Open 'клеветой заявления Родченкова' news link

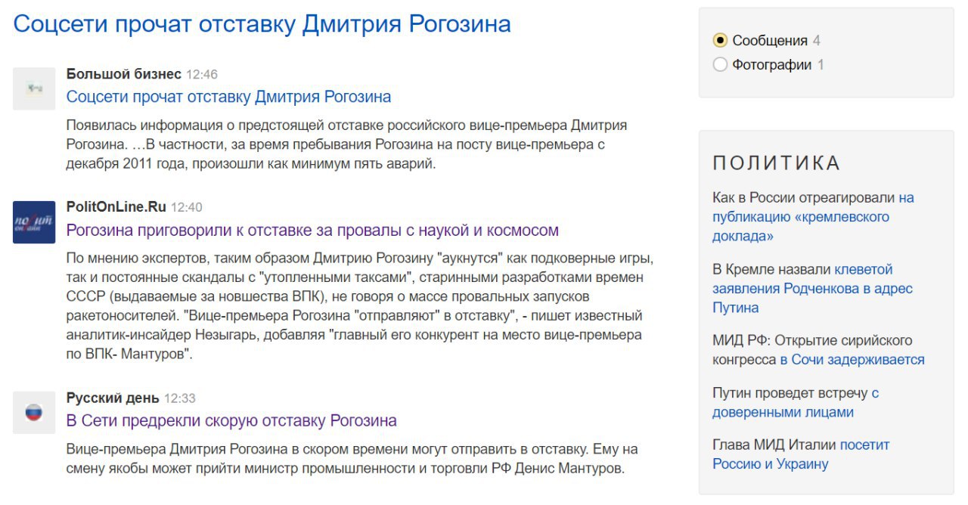pos(812,288)
